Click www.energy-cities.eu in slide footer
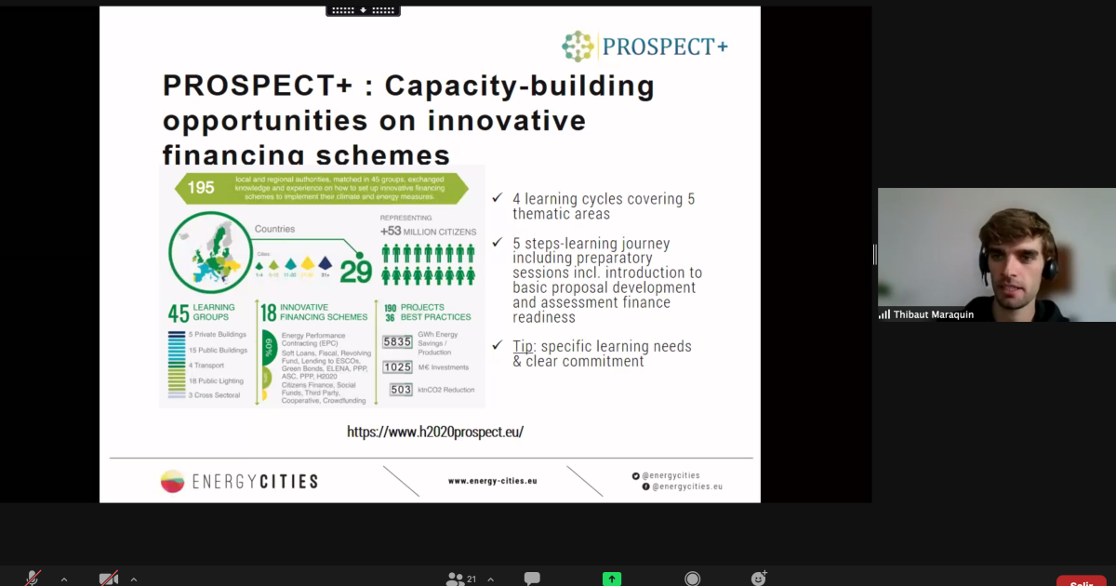 point(492,481)
